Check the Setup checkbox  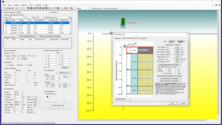(176, 73)
